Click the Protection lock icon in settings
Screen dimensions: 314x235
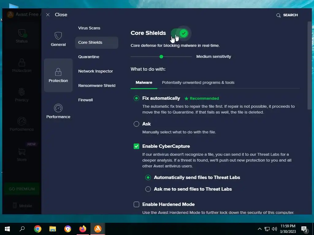click(x=58, y=72)
